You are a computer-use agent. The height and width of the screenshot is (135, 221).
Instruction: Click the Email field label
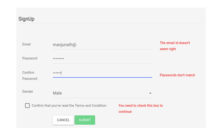tap(27, 44)
